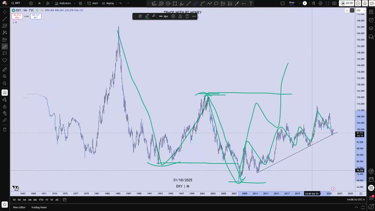Mute the recording microphone
The width and height of the screenshot is (375, 211).
pos(365,3)
